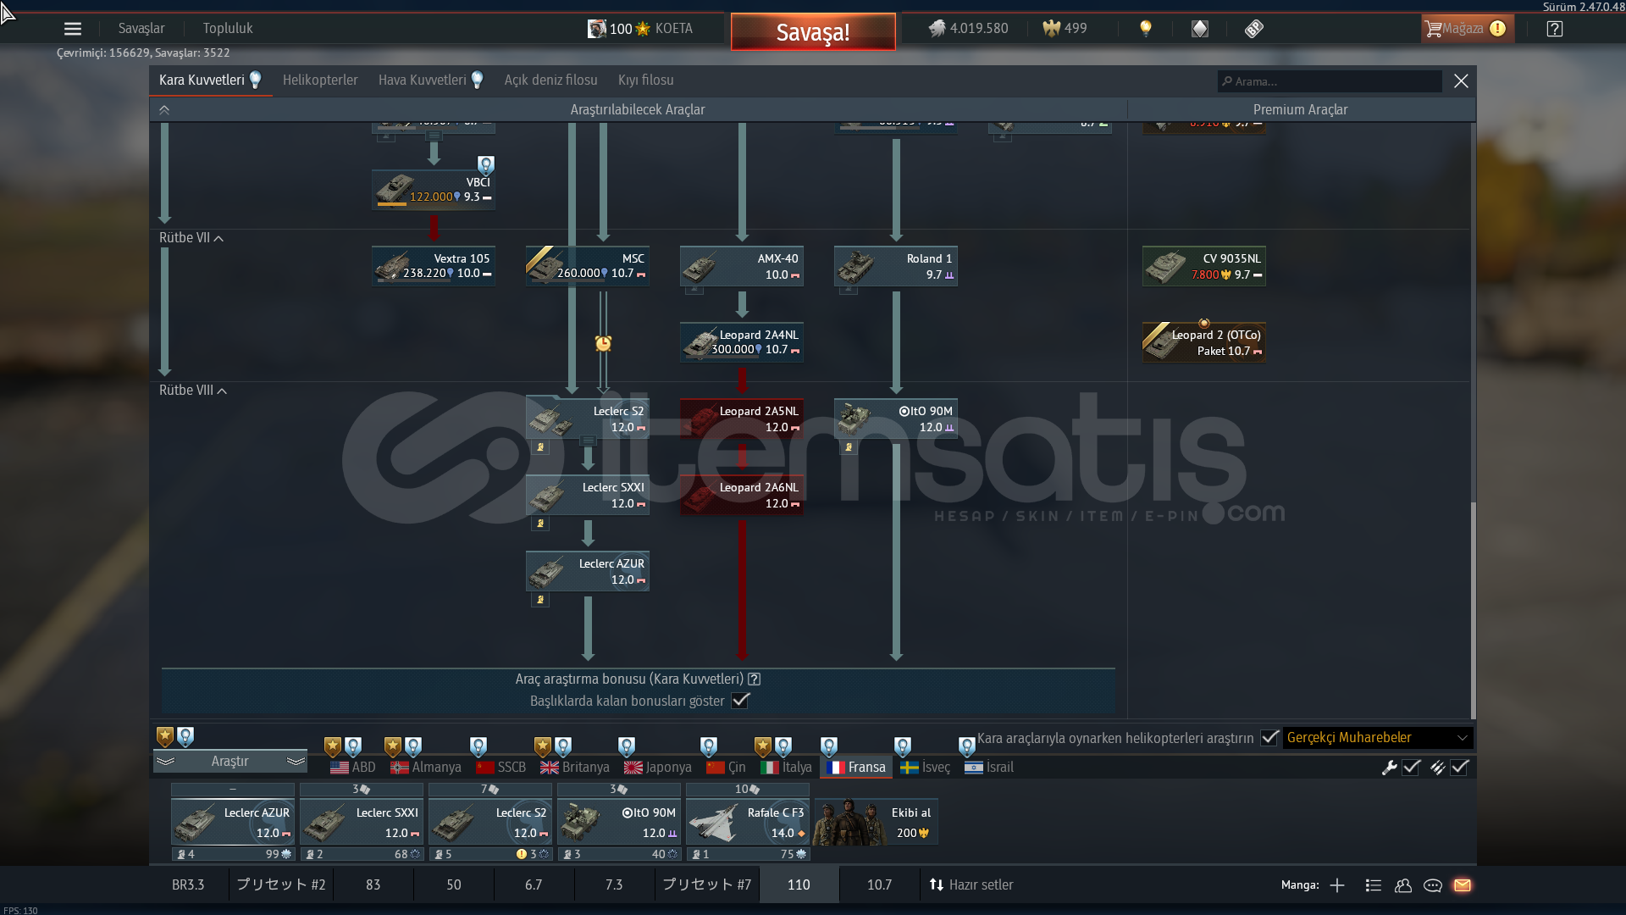Open the orange mail icon
Image resolution: width=1626 pixels, height=915 pixels.
click(1463, 885)
